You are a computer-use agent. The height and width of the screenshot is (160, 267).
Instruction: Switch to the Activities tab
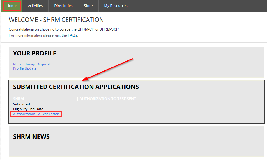(x=35, y=6)
